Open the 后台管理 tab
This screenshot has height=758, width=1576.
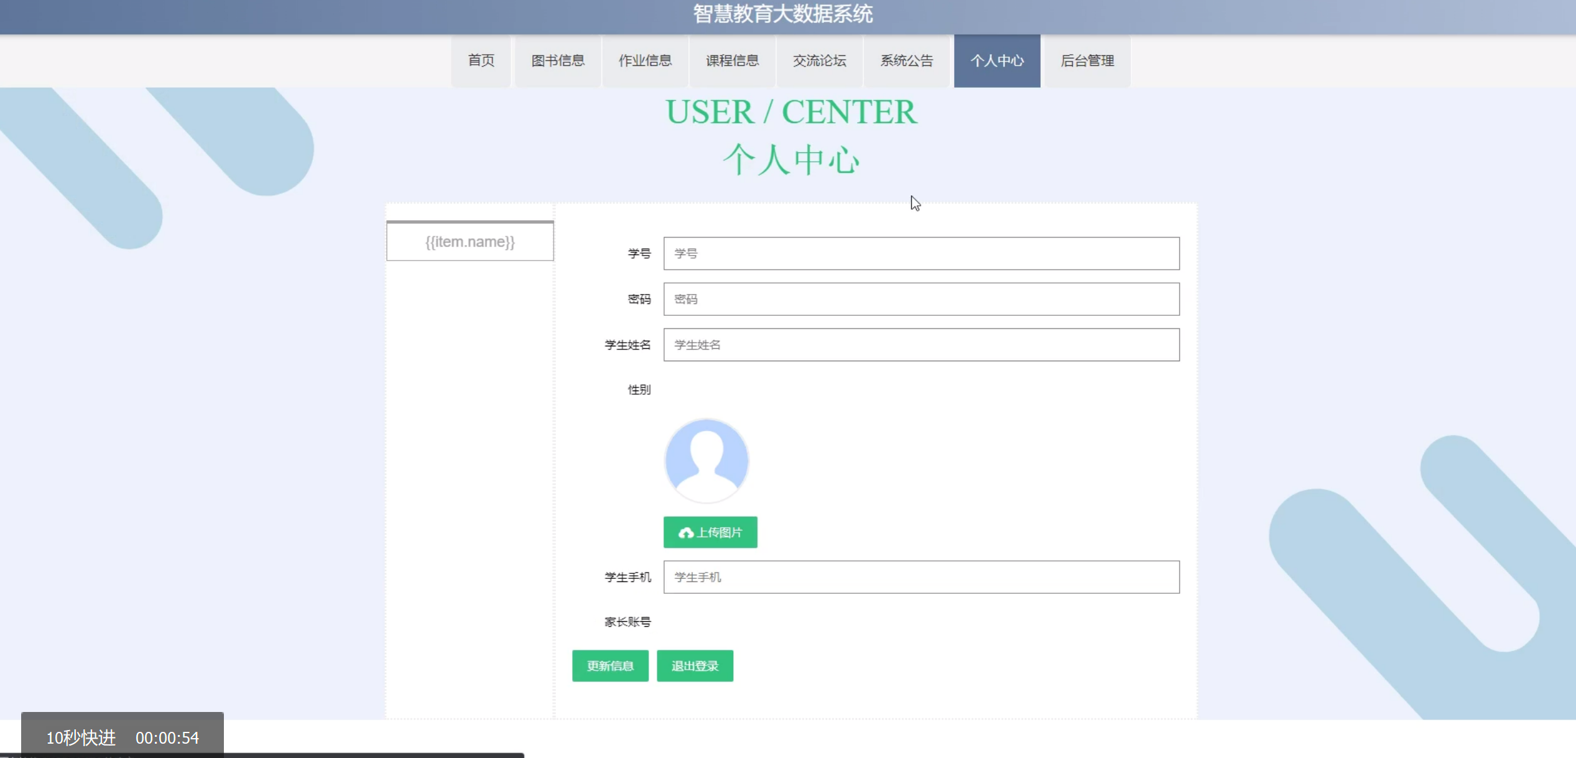click(1087, 60)
